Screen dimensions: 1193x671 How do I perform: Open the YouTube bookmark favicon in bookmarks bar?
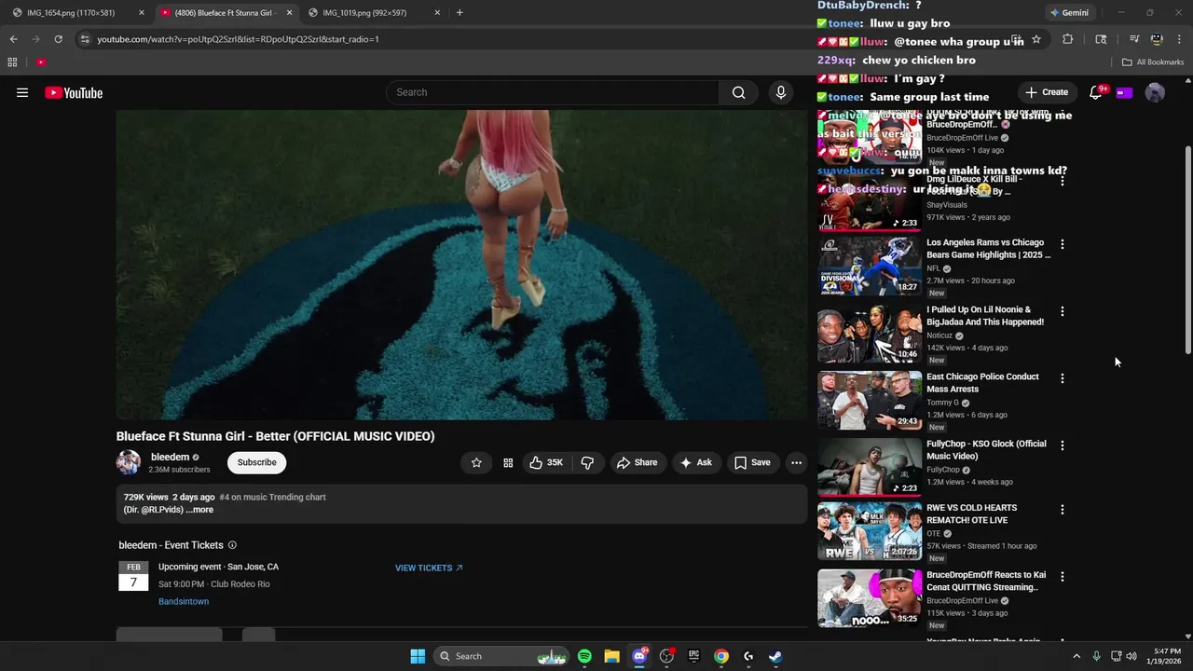click(x=41, y=62)
